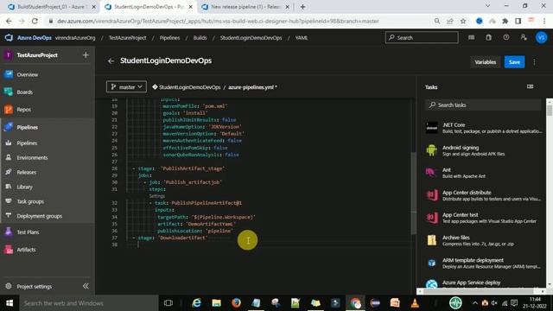The height and width of the screenshot is (311, 553).
Task: Open a new browser tab
Action: tap(302, 7)
